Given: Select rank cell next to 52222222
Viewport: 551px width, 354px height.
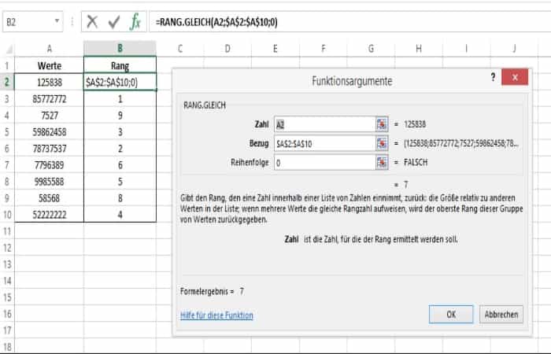Looking at the screenshot, I should (x=120, y=215).
